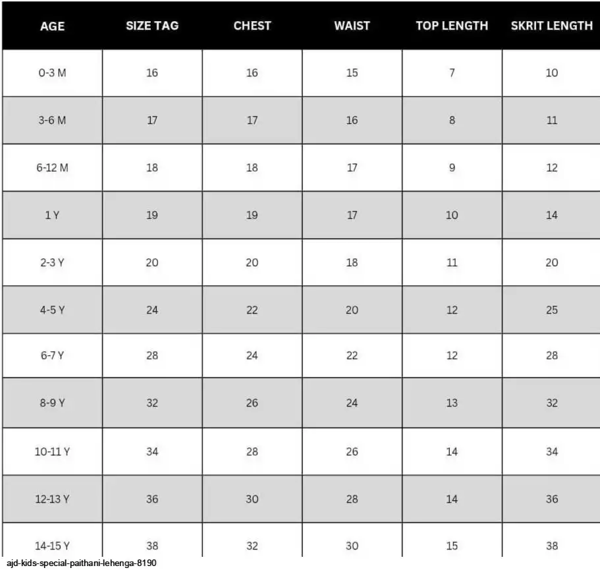Click the 12-13 Y age cell

(x=53, y=499)
